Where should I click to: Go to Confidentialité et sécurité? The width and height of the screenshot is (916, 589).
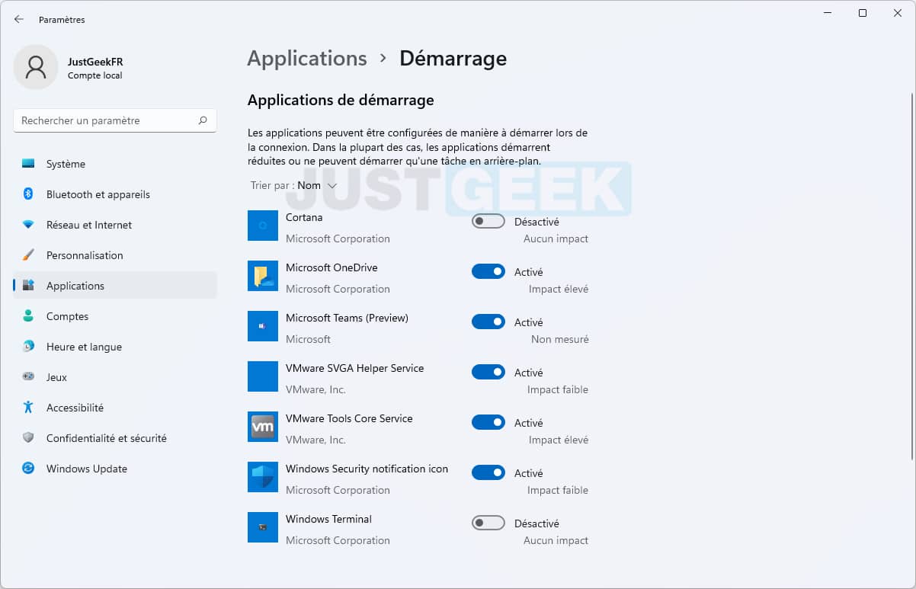(x=115, y=438)
